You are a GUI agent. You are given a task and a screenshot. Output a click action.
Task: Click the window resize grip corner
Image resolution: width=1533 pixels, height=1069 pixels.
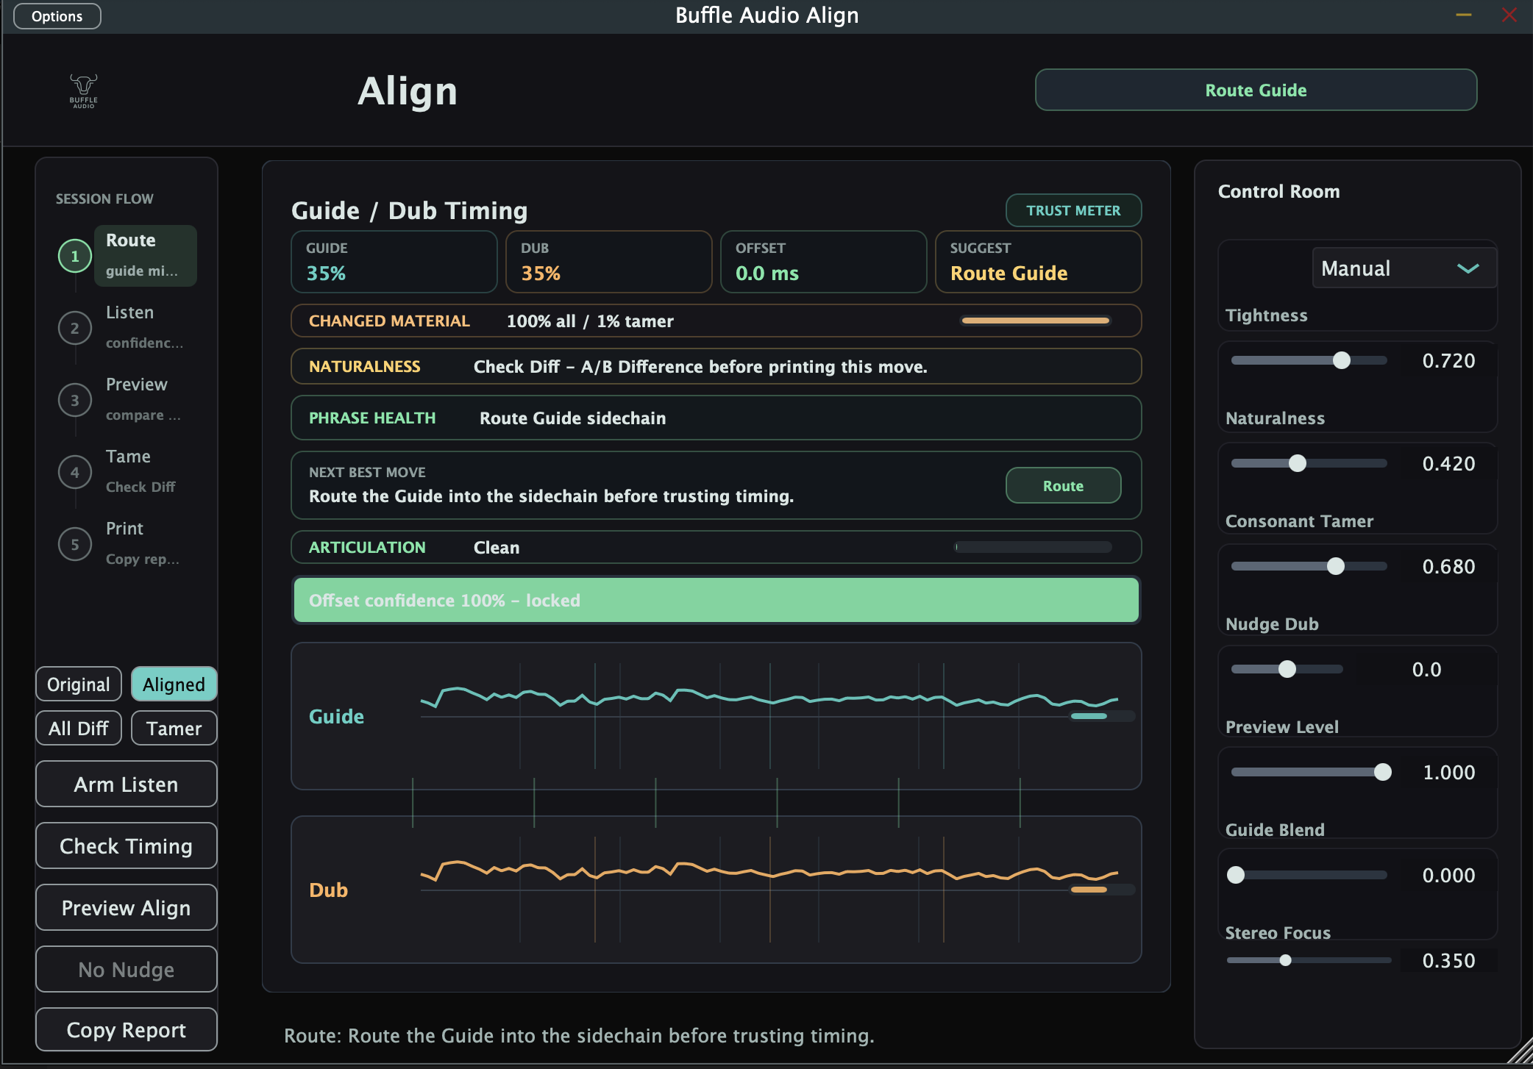point(1520,1051)
